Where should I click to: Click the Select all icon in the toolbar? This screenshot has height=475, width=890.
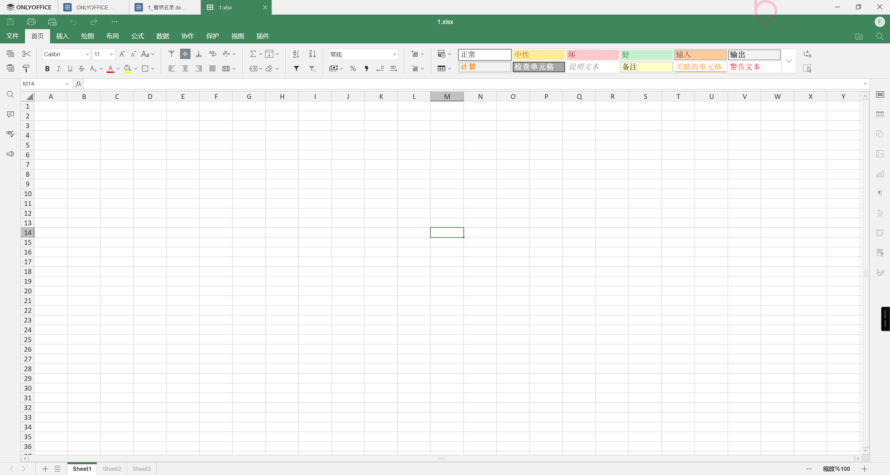807,68
